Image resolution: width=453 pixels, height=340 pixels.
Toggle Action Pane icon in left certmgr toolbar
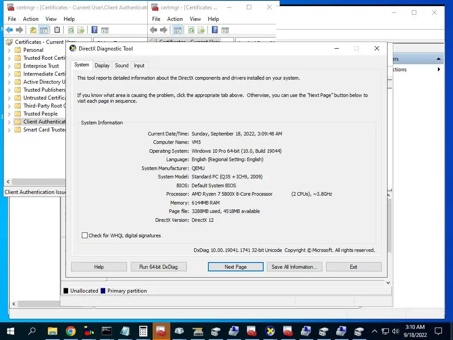pyautogui.click(x=104, y=30)
